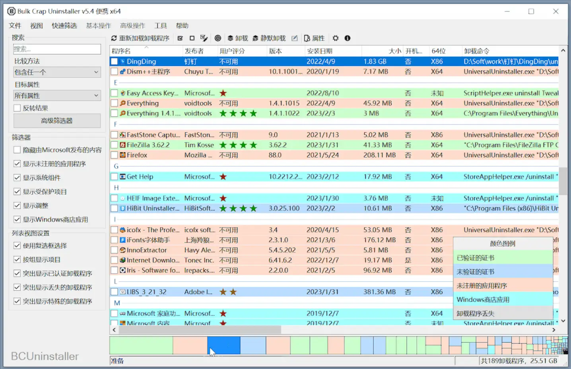This screenshot has height=369, width=571.
Task: Click the Get Help app icon
Action: 123,176
